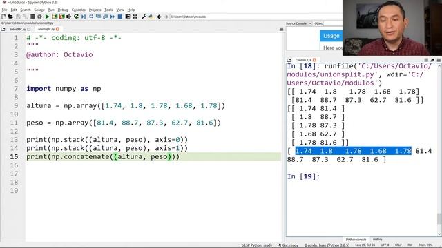This screenshot has width=442, height=248.
Task: Run selection or current line icon
Action: click(69, 17)
